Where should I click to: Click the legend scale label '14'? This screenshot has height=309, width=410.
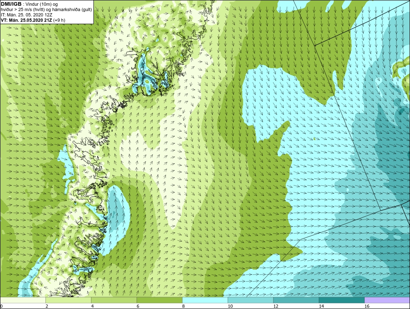tap(321, 306)
